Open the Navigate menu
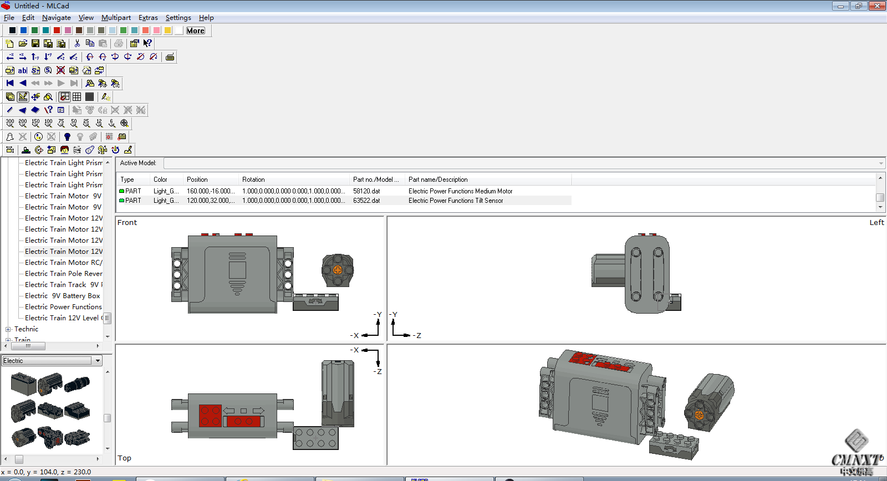The image size is (887, 481). coord(57,18)
